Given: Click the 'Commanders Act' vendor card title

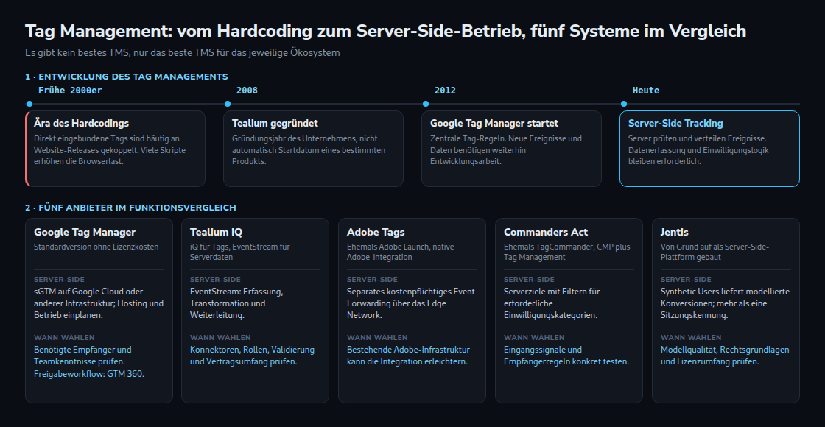Looking at the screenshot, I should 546,233.
